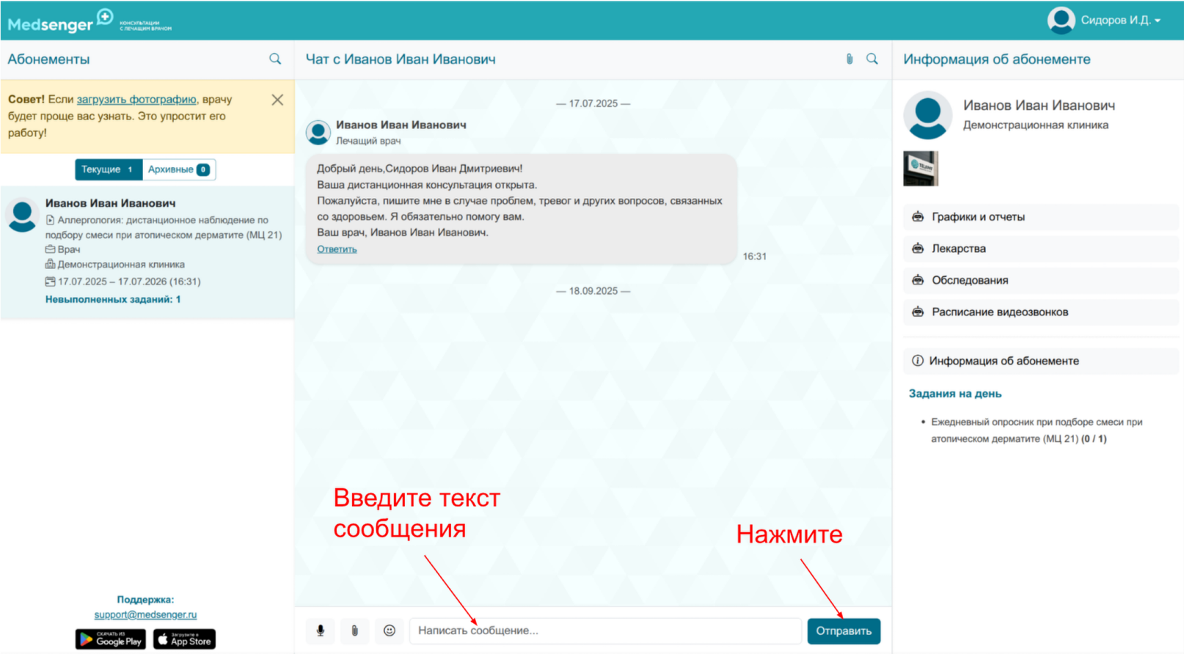Search subscriptions in Абонементы panel
Screen dimensions: 1184x654
275,59
